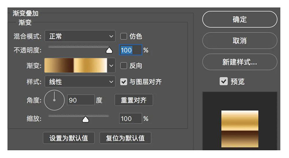
Task: Open the gradient picker dropdown arrow
Action: click(x=111, y=65)
